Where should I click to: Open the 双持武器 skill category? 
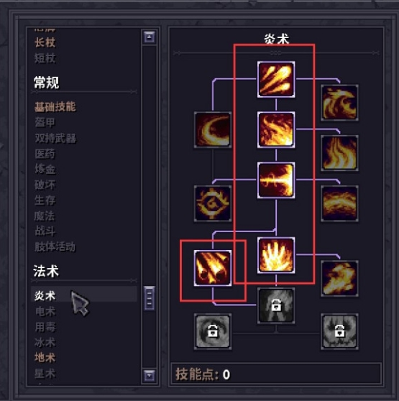(55, 139)
